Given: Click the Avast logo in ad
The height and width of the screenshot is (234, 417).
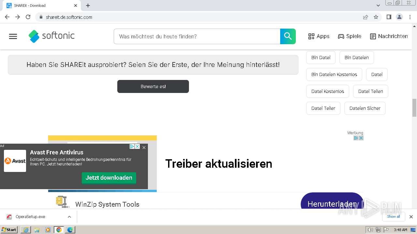Looking at the screenshot, I should click(15, 161).
